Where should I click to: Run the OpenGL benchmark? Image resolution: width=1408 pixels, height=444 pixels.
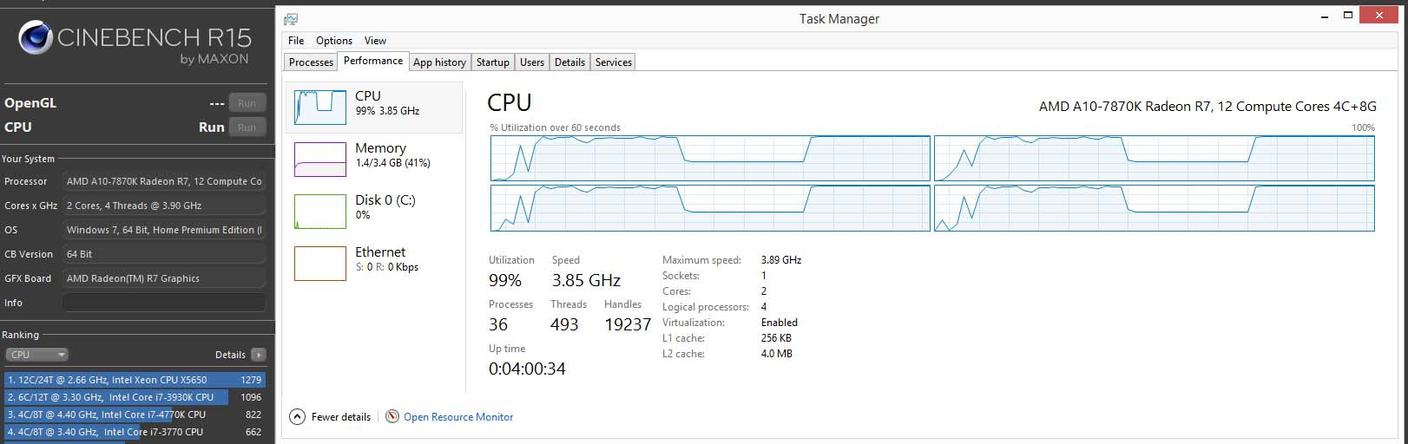click(247, 103)
